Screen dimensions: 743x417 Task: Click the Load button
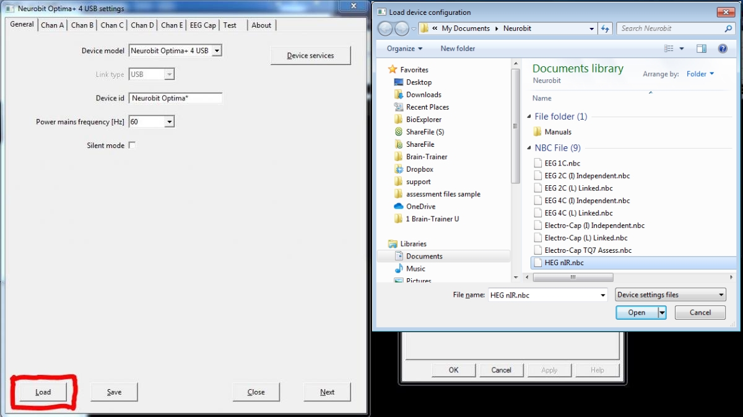pos(43,392)
